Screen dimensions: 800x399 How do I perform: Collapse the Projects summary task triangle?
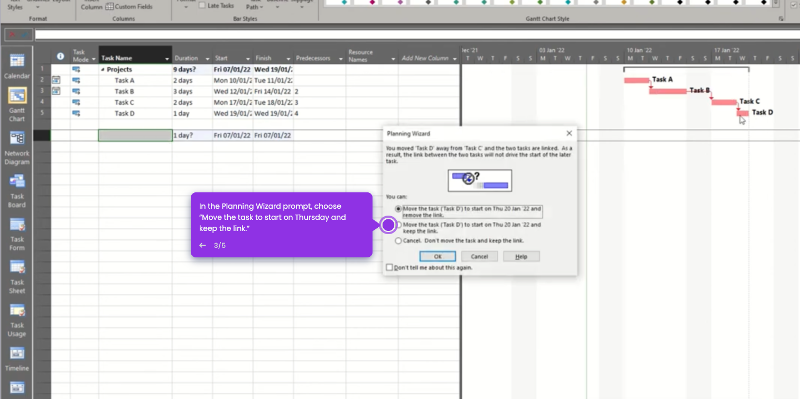point(103,70)
